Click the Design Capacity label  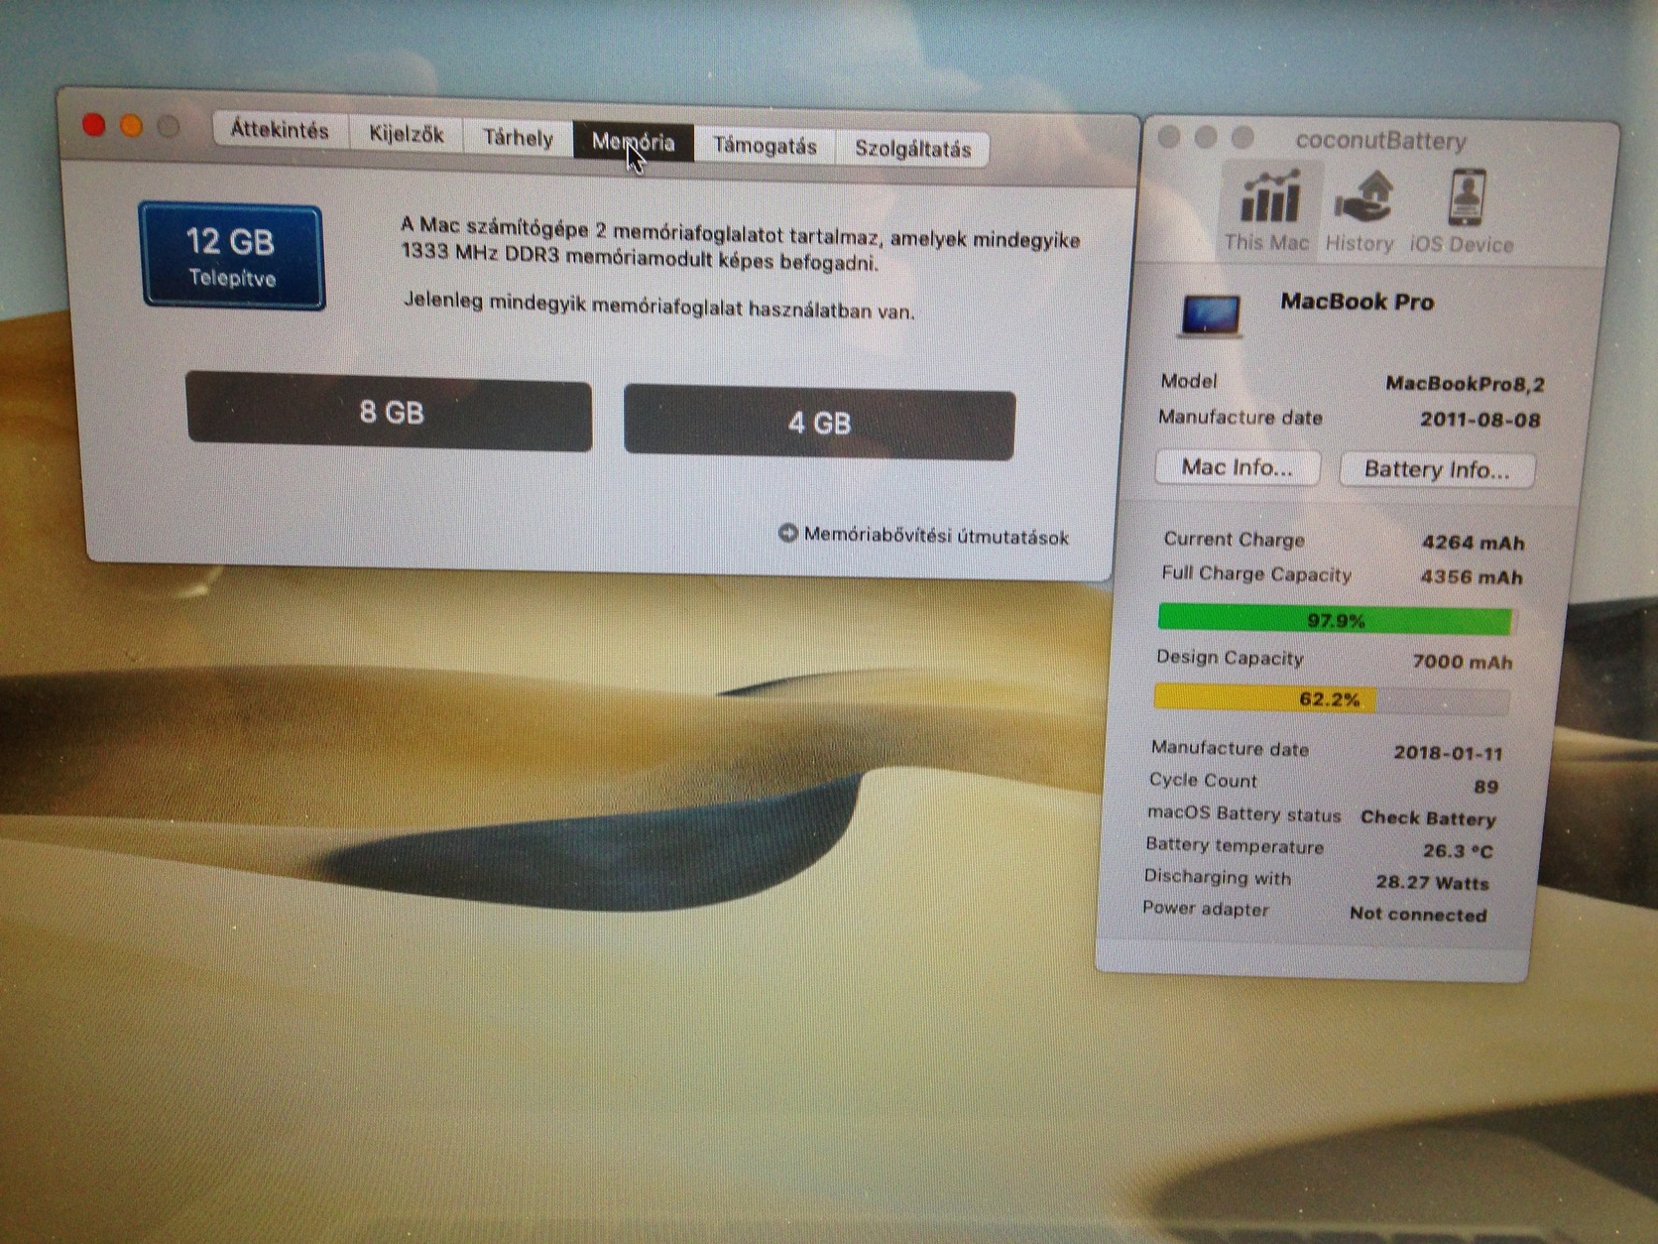[1230, 658]
